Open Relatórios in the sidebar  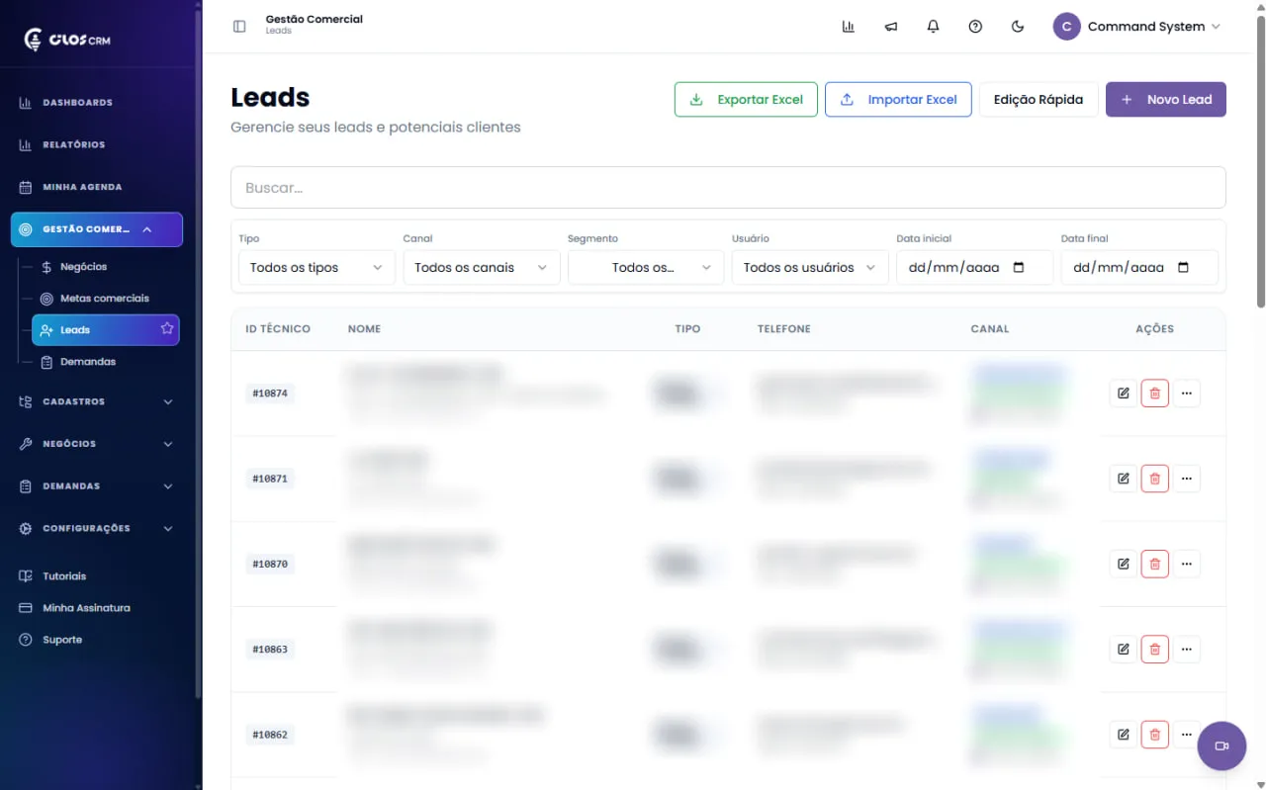tap(97, 144)
